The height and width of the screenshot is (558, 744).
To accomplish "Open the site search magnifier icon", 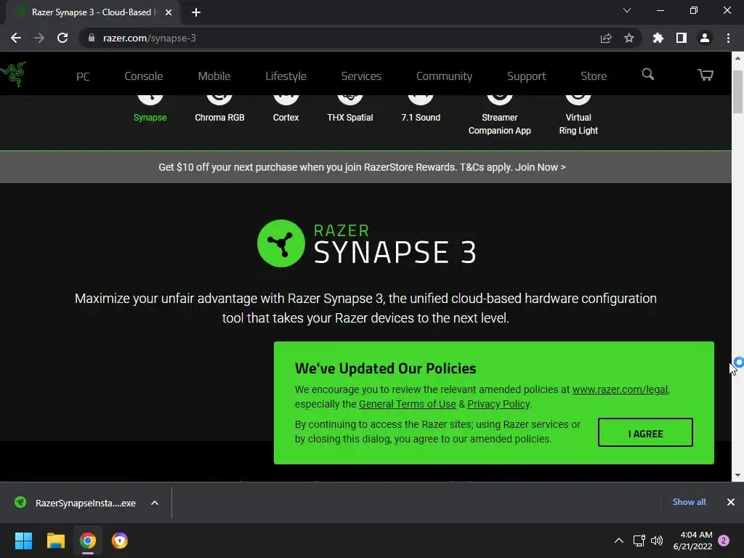I will click(647, 75).
